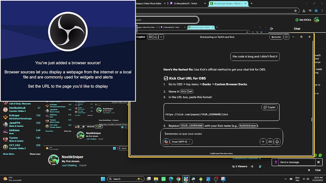Open EvScape channel in sidebar

[22, 117]
